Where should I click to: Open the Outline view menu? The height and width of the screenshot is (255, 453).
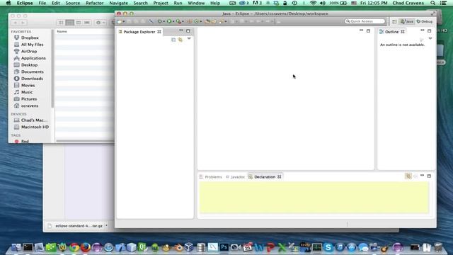pos(430,38)
